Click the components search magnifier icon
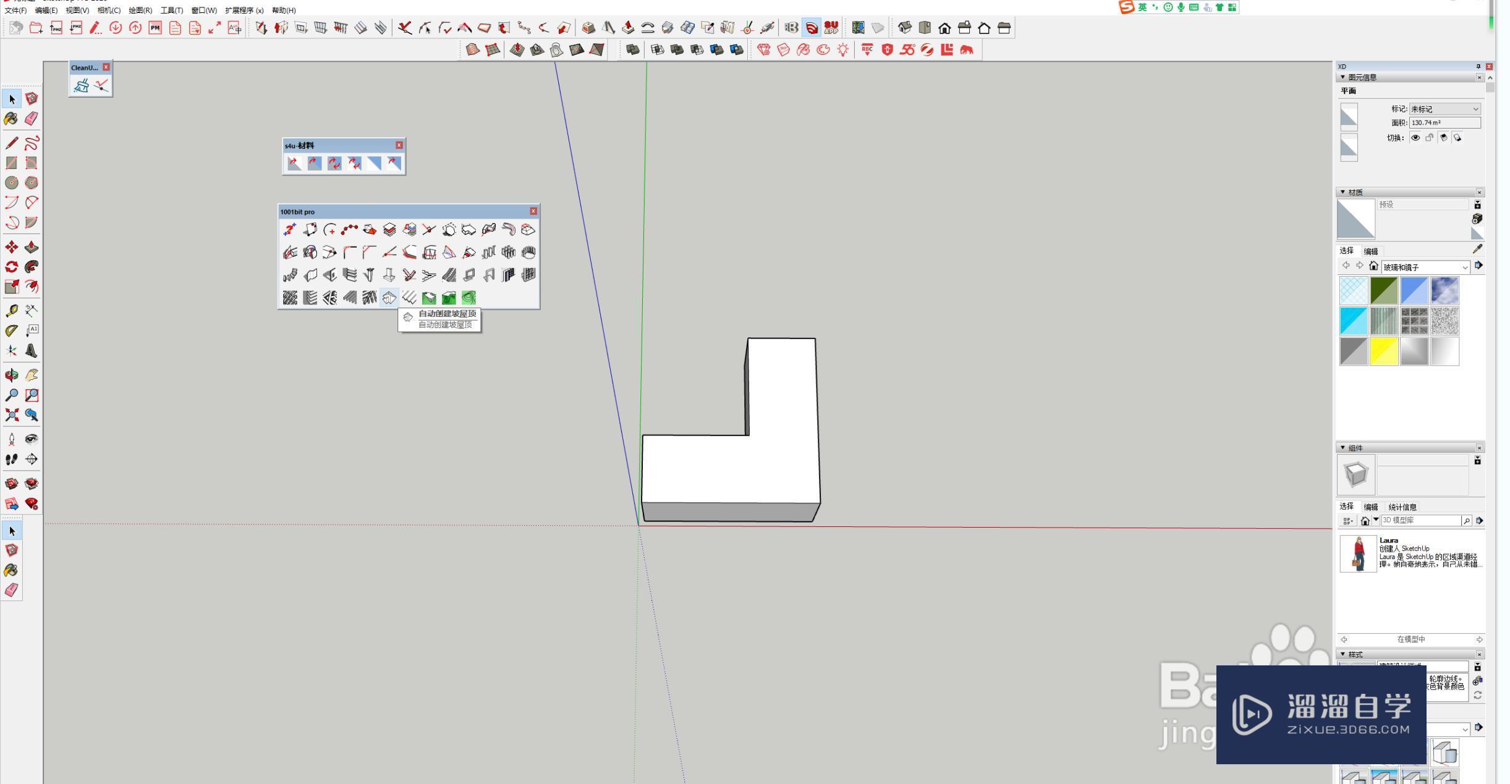This screenshot has width=1510, height=784. pos(1466,521)
